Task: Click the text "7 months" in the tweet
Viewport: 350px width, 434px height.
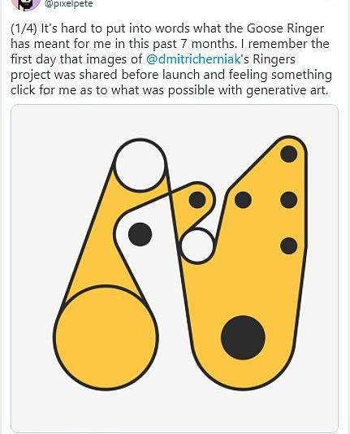Action: pos(212,44)
